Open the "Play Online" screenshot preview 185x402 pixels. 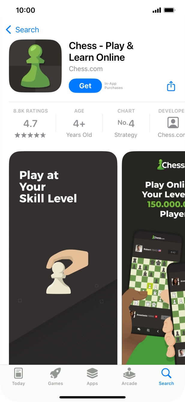(154, 258)
